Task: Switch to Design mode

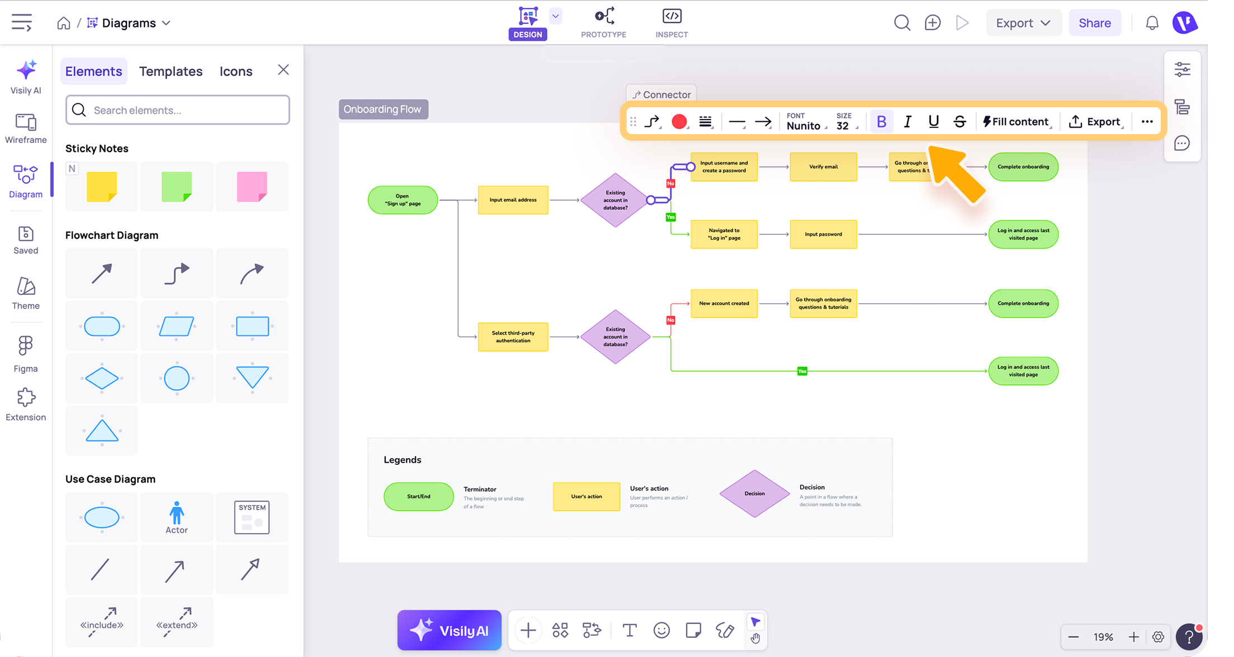Action: coord(528,23)
